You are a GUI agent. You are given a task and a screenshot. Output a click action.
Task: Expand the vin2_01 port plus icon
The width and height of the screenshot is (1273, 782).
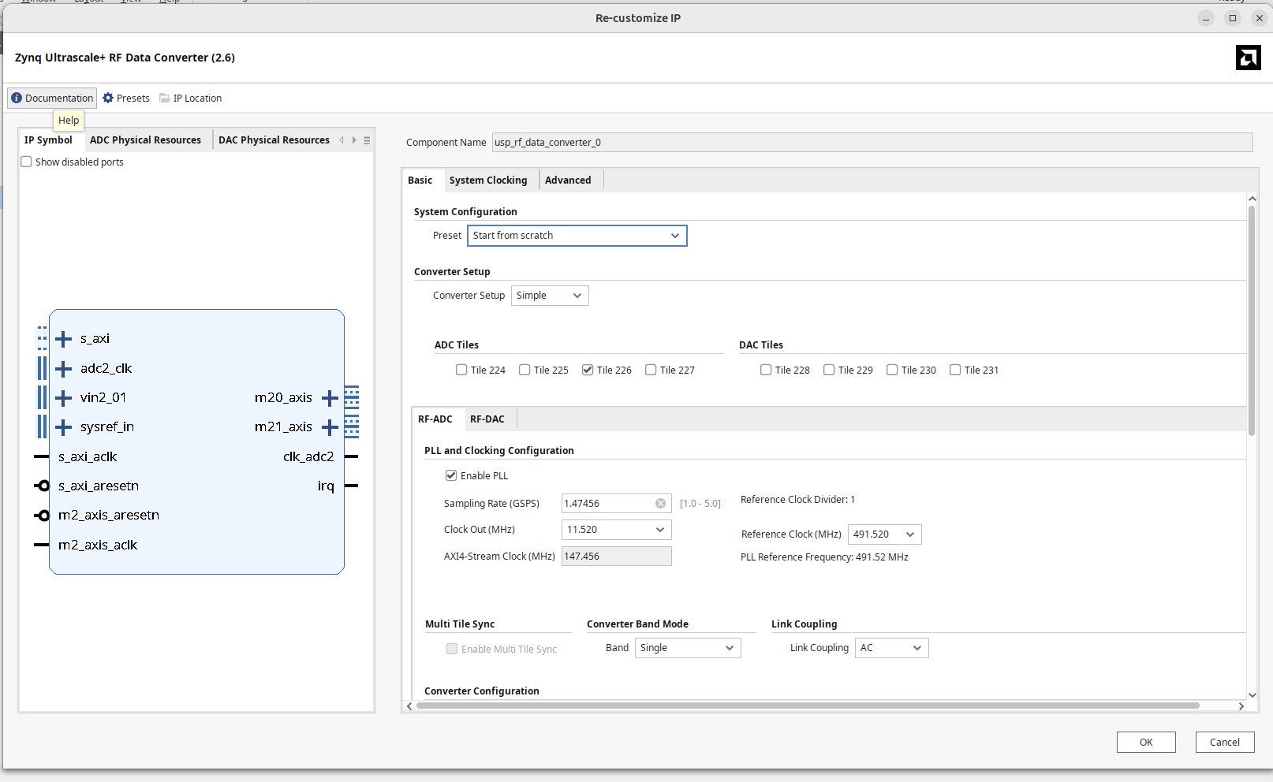click(x=64, y=398)
